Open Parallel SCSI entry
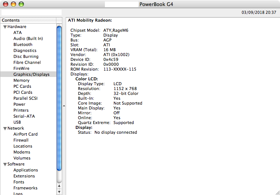The image size is (280, 195). (25, 98)
